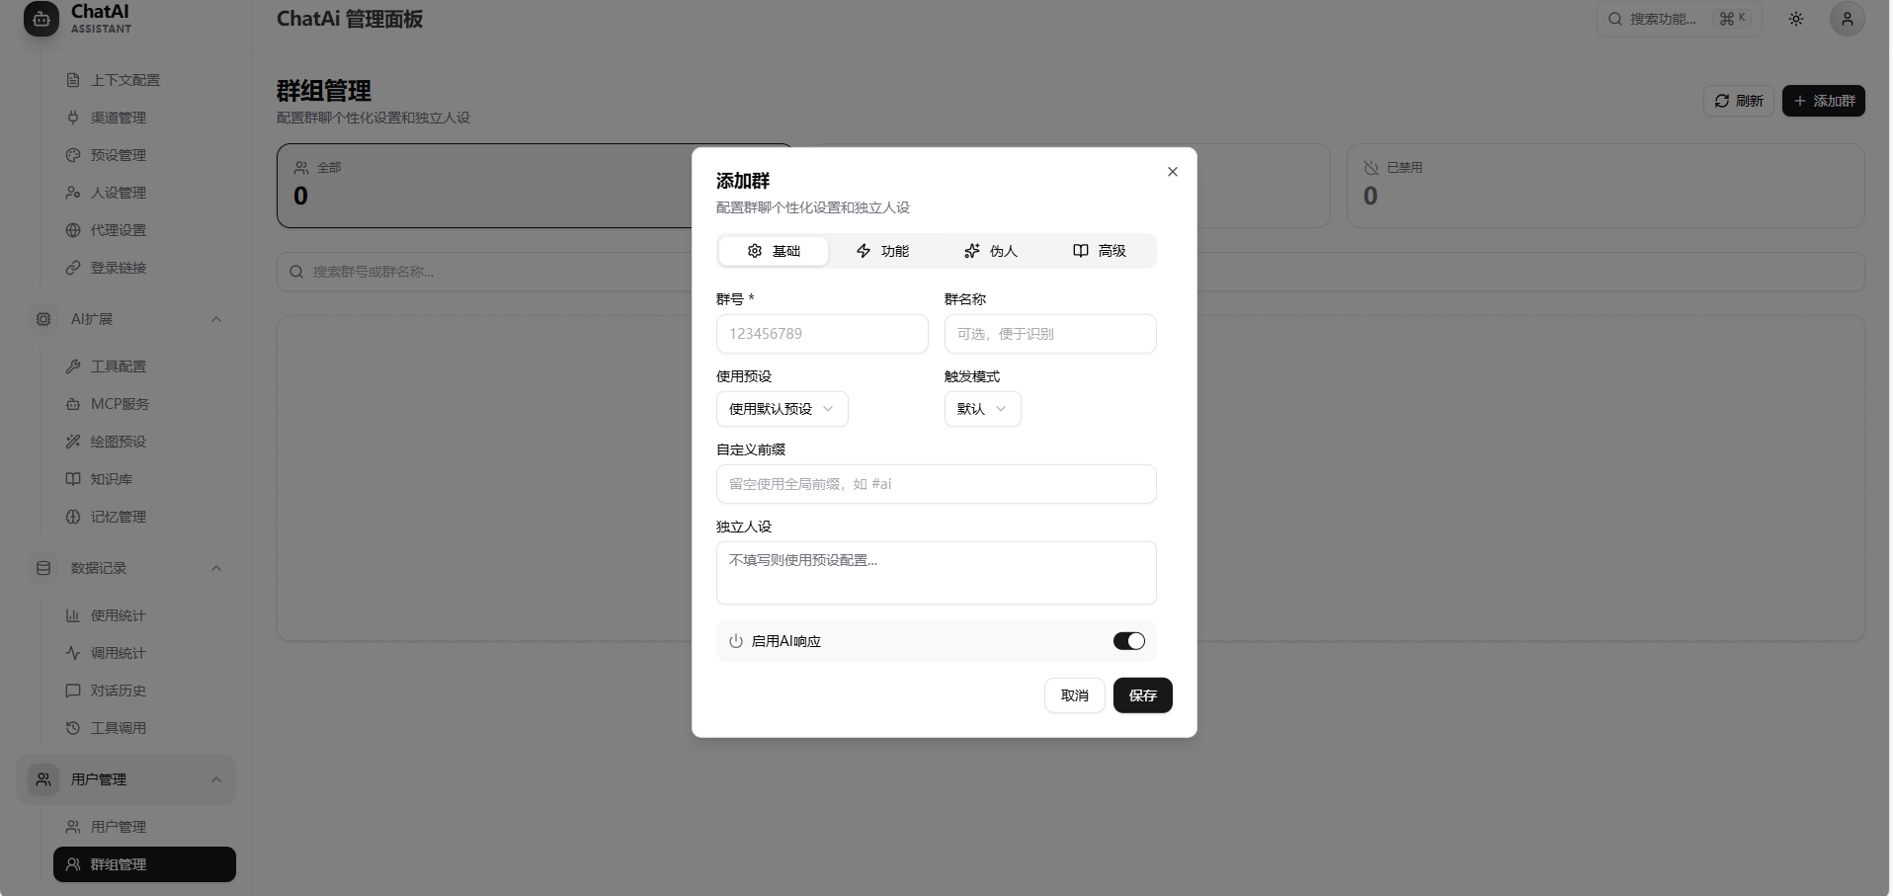Image resolution: width=1893 pixels, height=896 pixels.
Task: Open the user profile avatar menu
Action: 1847,19
